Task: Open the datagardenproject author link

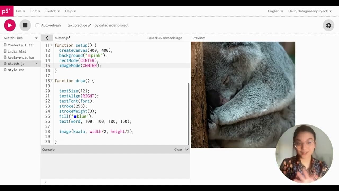Action: [x=114, y=25]
